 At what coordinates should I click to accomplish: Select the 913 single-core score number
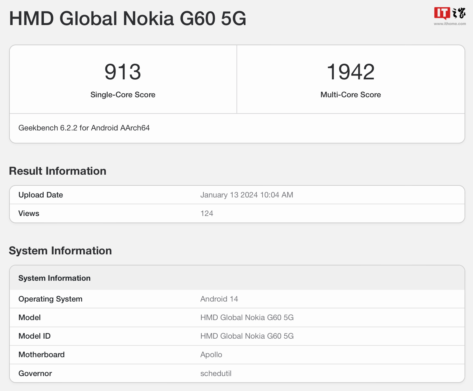point(123,72)
